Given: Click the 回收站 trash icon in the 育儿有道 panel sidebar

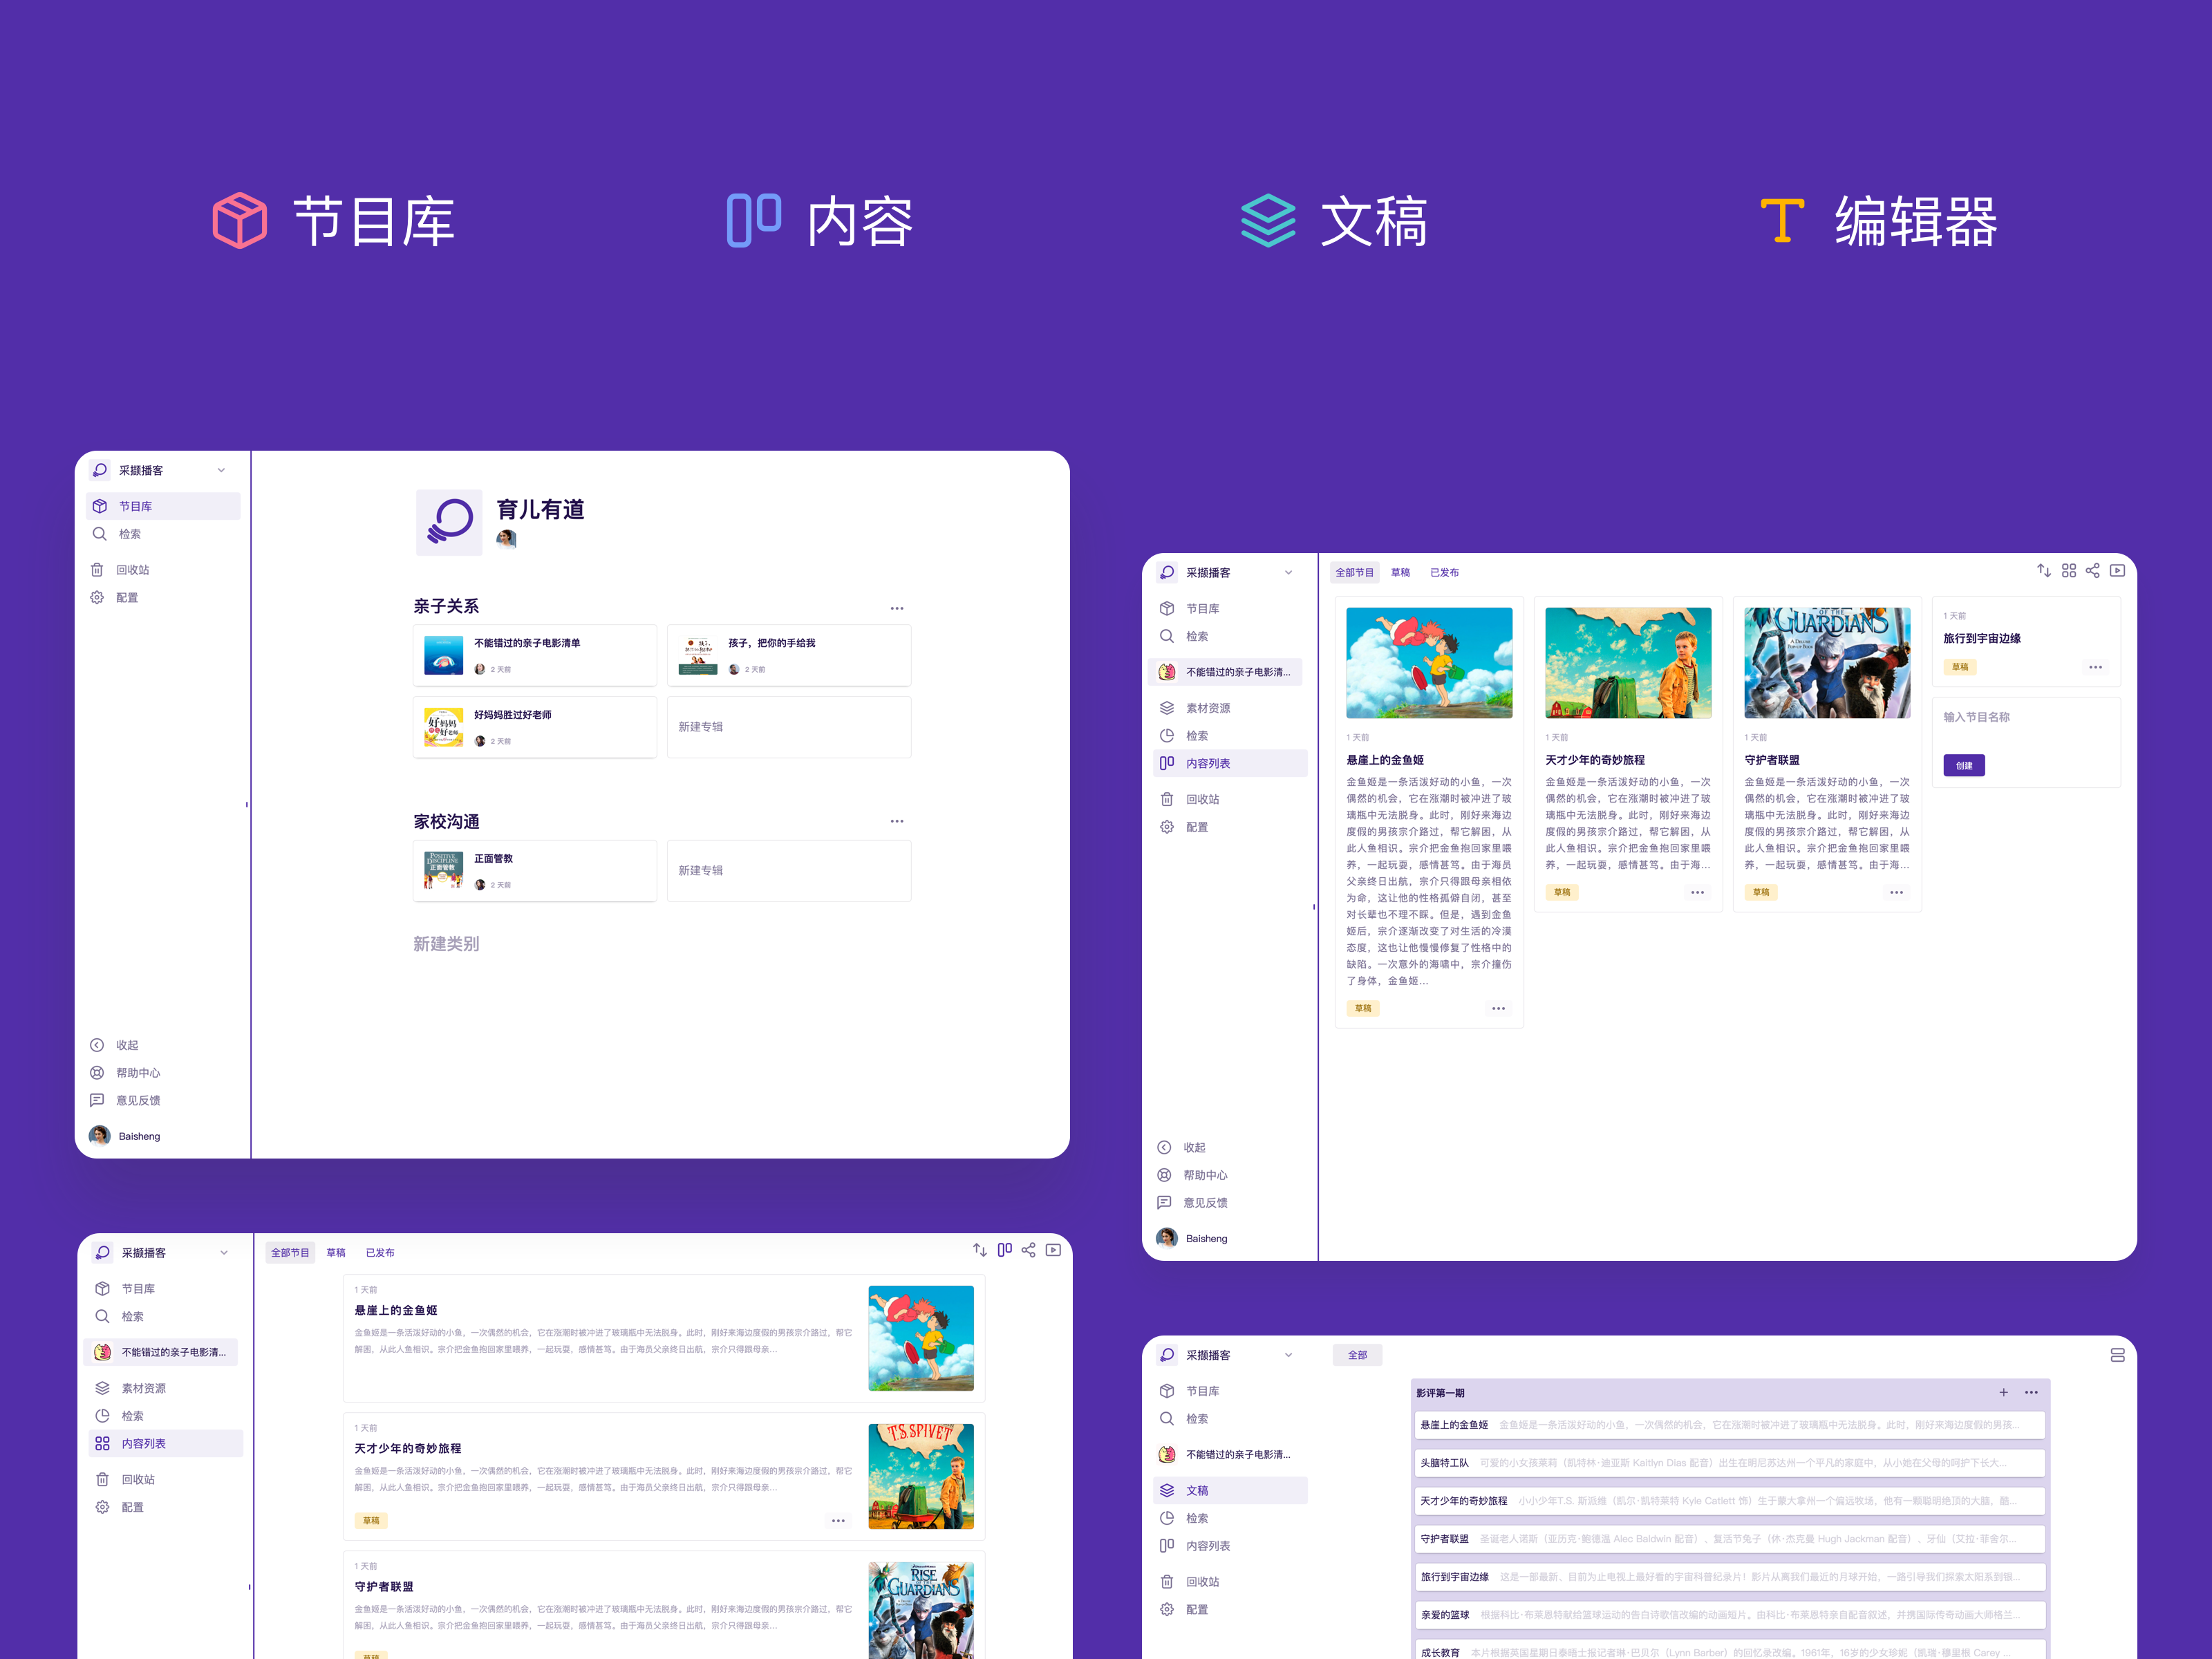Looking at the screenshot, I should [97, 570].
